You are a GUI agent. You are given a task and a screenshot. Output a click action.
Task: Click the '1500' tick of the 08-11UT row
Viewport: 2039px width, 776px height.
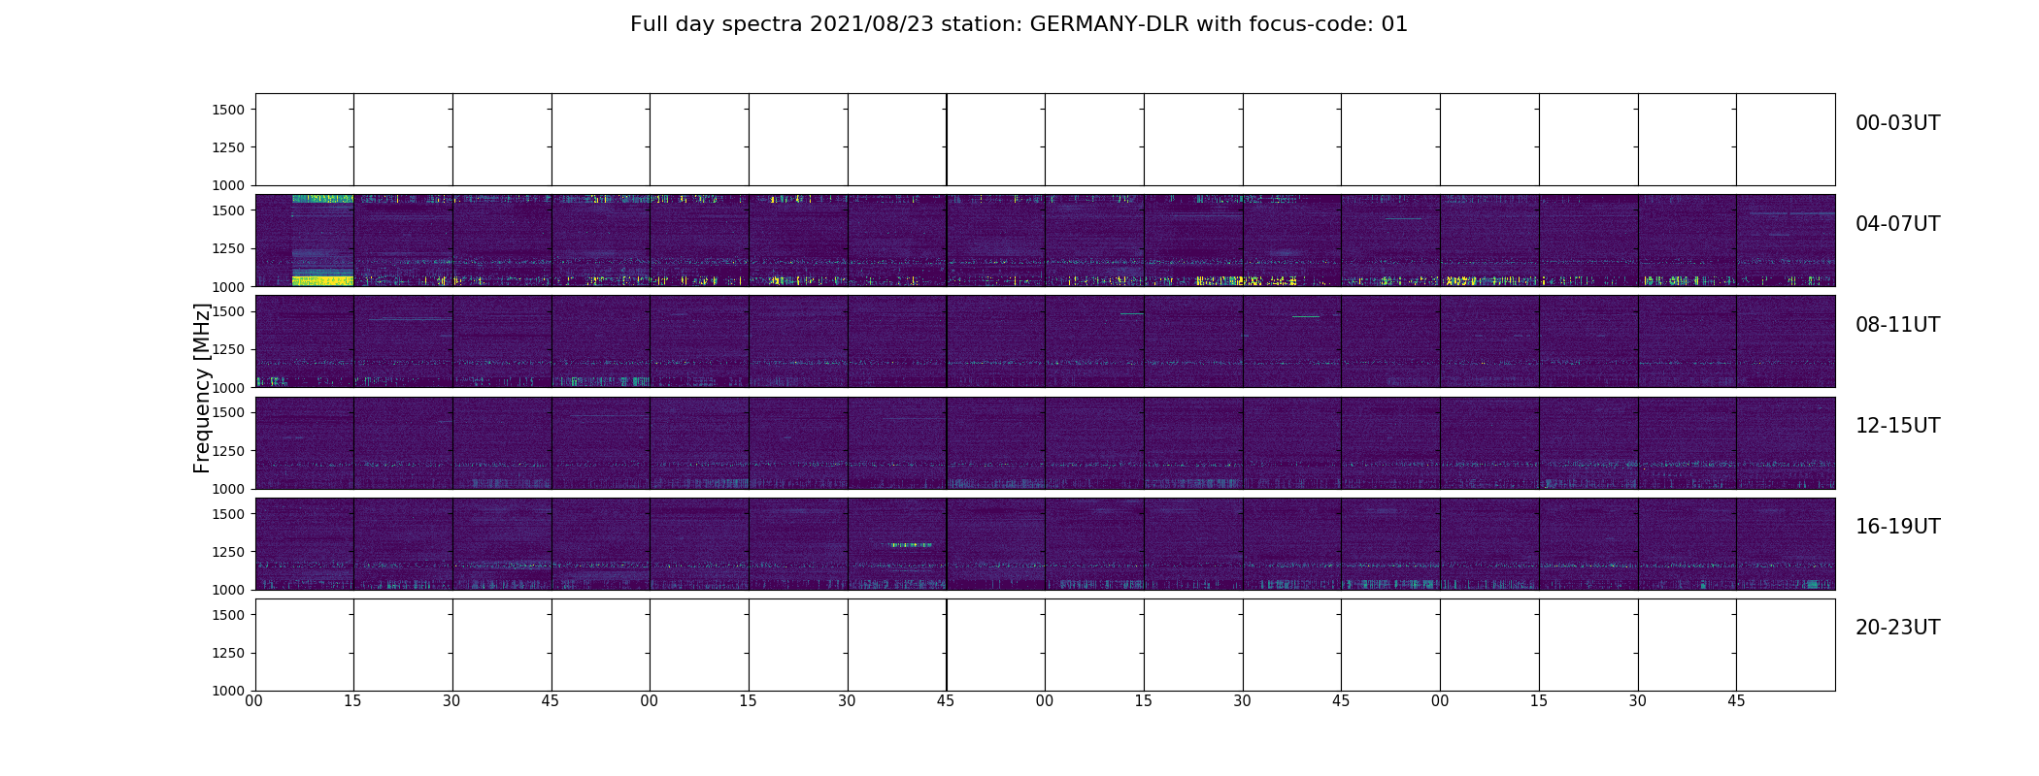click(228, 311)
